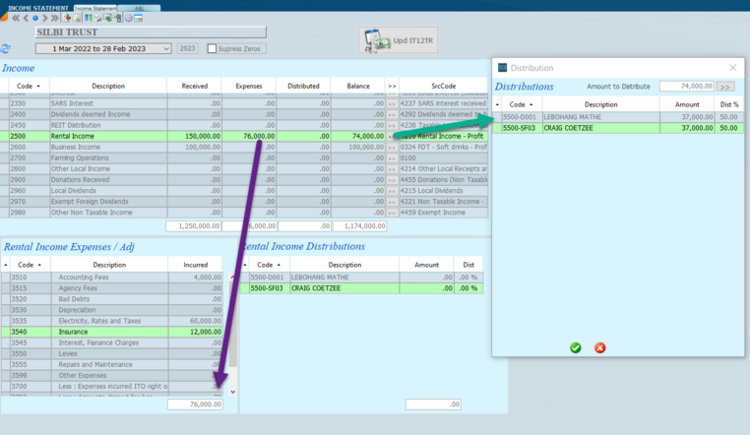
Task: Switch to the A&L tab
Action: (x=139, y=8)
